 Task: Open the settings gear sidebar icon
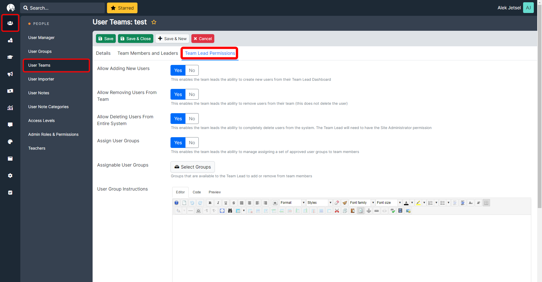(10, 176)
